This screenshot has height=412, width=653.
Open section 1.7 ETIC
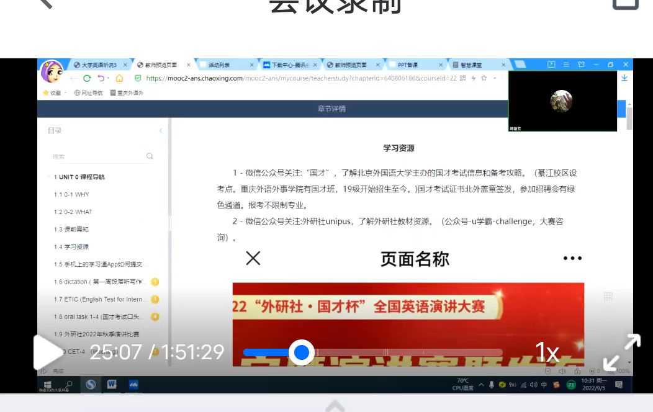[x=101, y=299]
